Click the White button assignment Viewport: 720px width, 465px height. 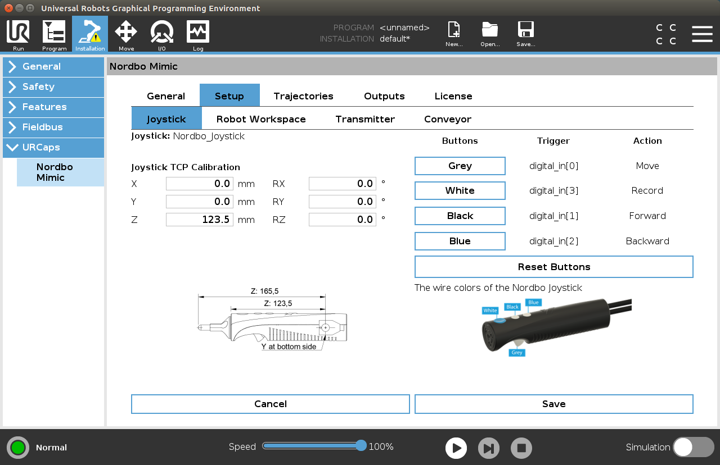coord(460,190)
